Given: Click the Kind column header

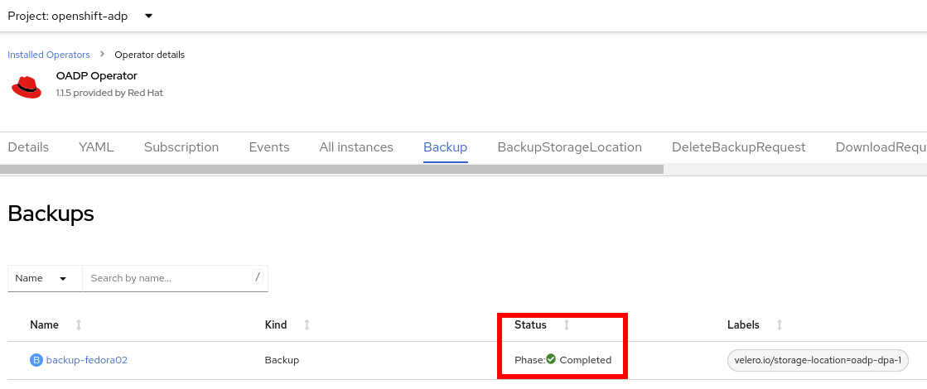Looking at the screenshot, I should click(x=276, y=324).
